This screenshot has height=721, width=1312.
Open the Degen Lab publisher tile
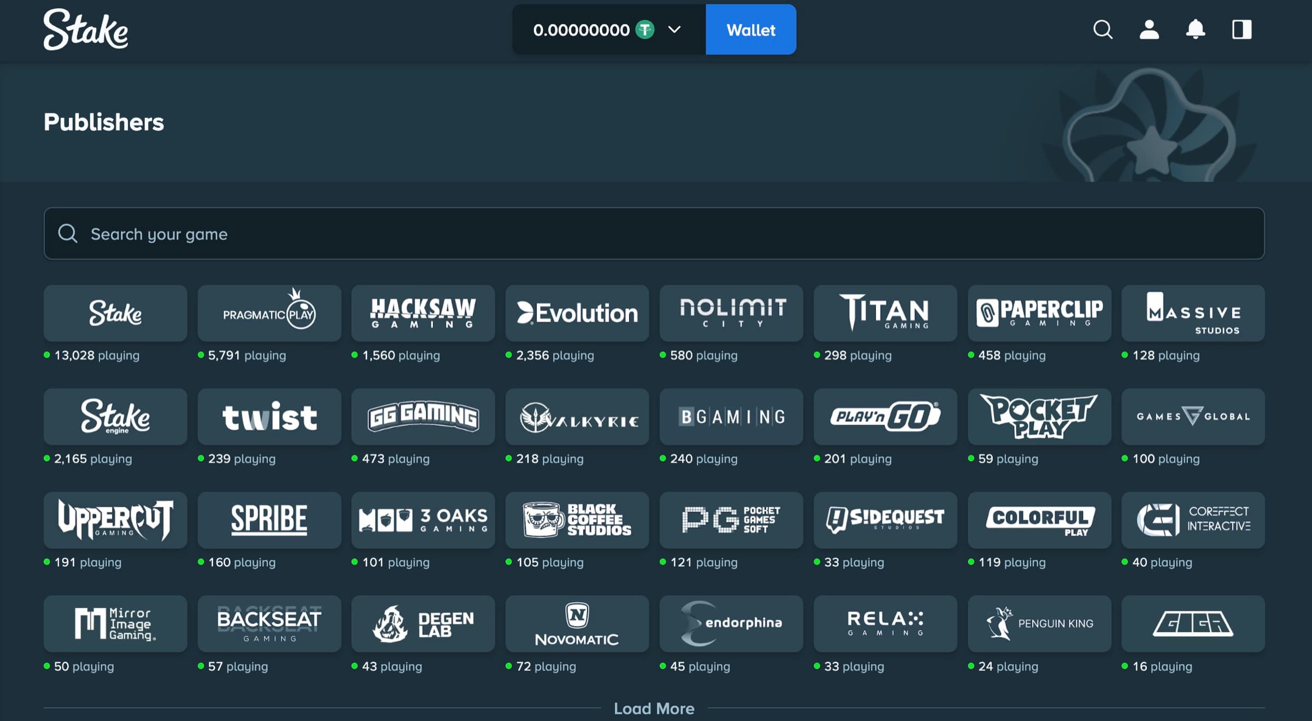click(423, 624)
